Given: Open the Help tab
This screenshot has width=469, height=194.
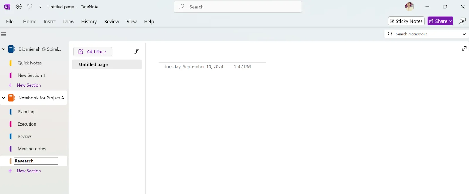Looking at the screenshot, I should click(149, 21).
